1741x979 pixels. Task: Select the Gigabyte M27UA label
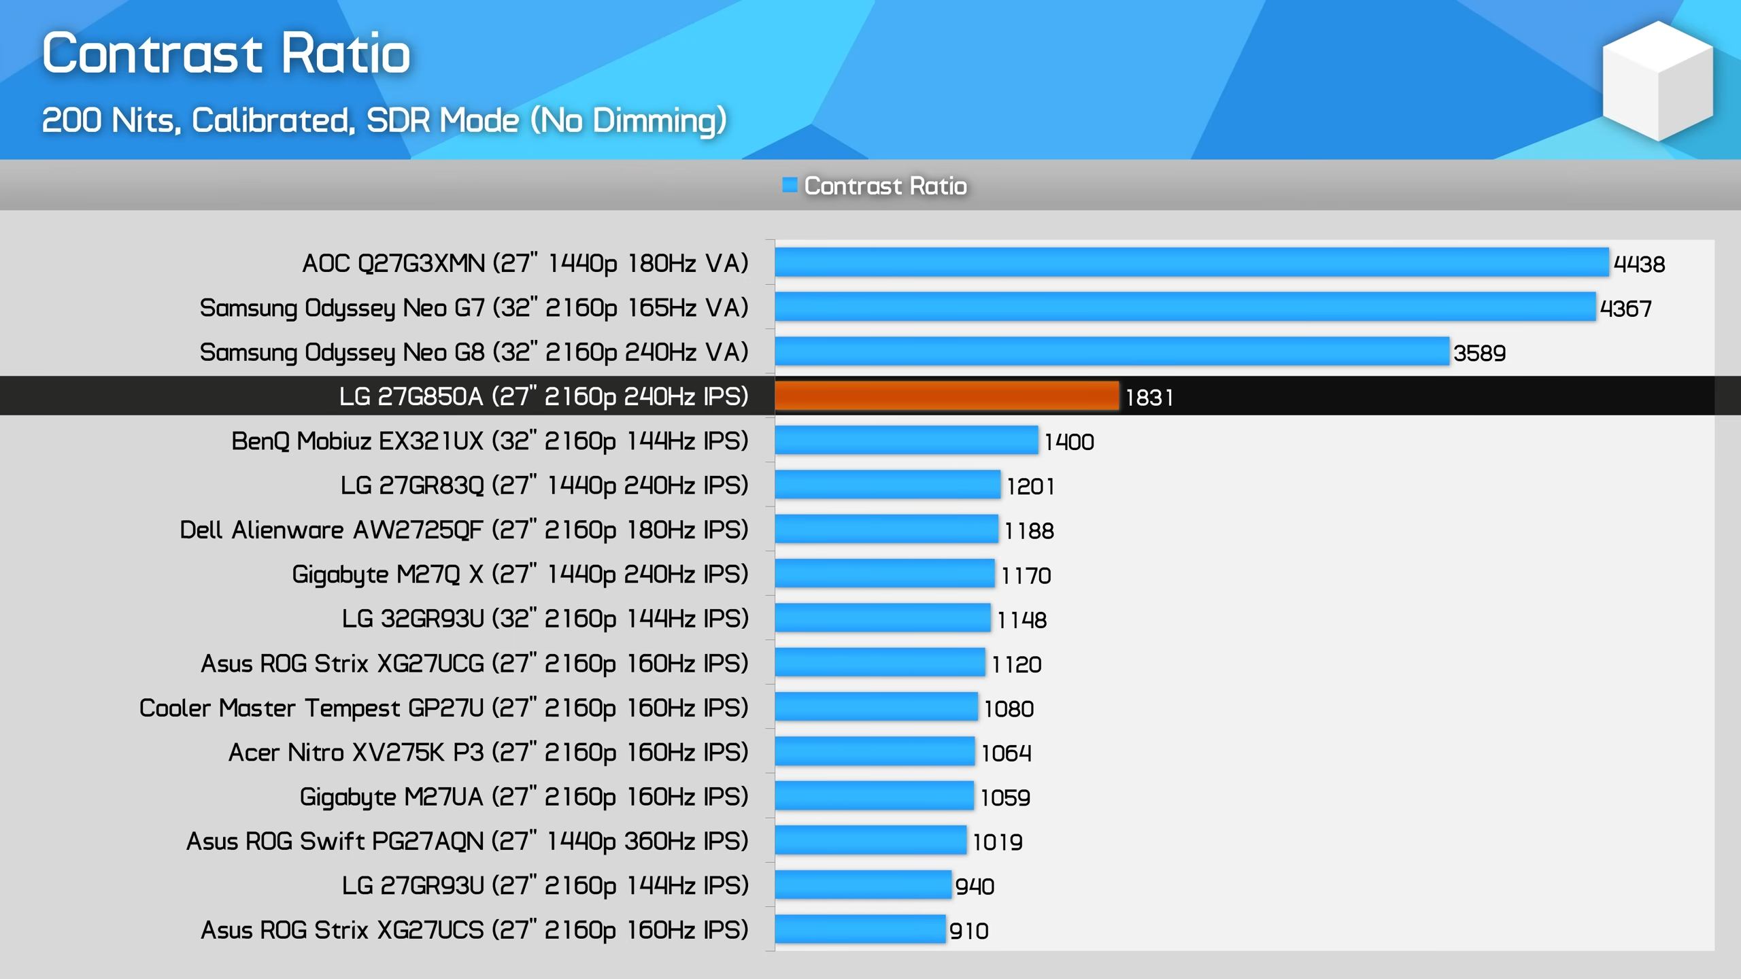(x=524, y=797)
